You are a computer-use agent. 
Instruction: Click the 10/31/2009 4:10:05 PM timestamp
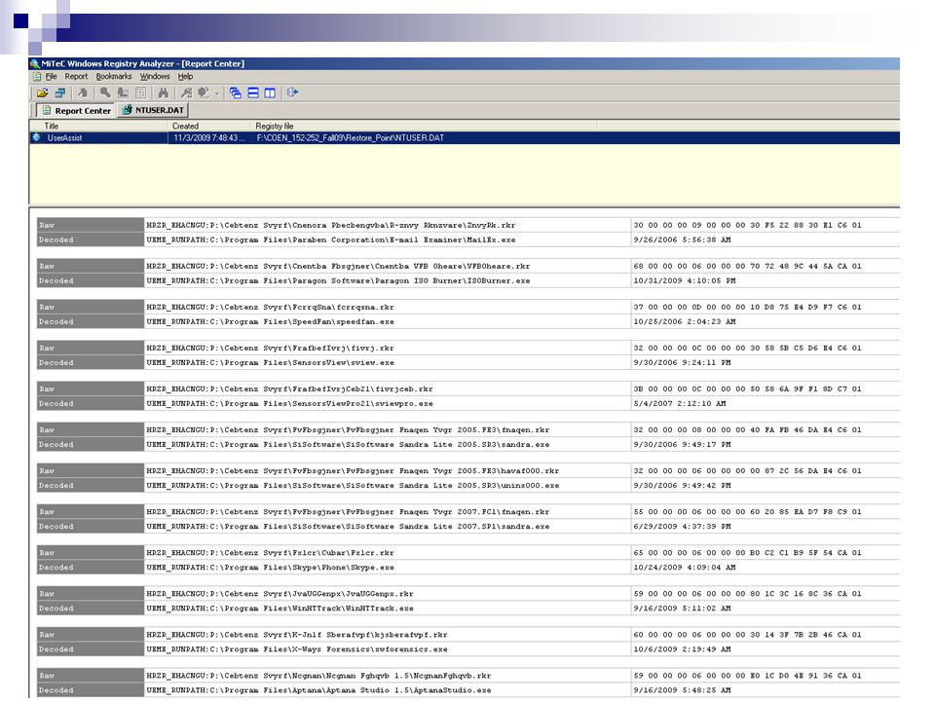[685, 280]
